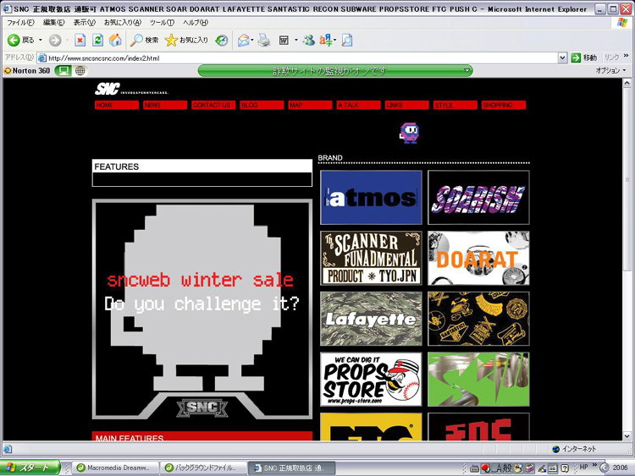Open the Lafayette camo brand banner

coord(371,319)
